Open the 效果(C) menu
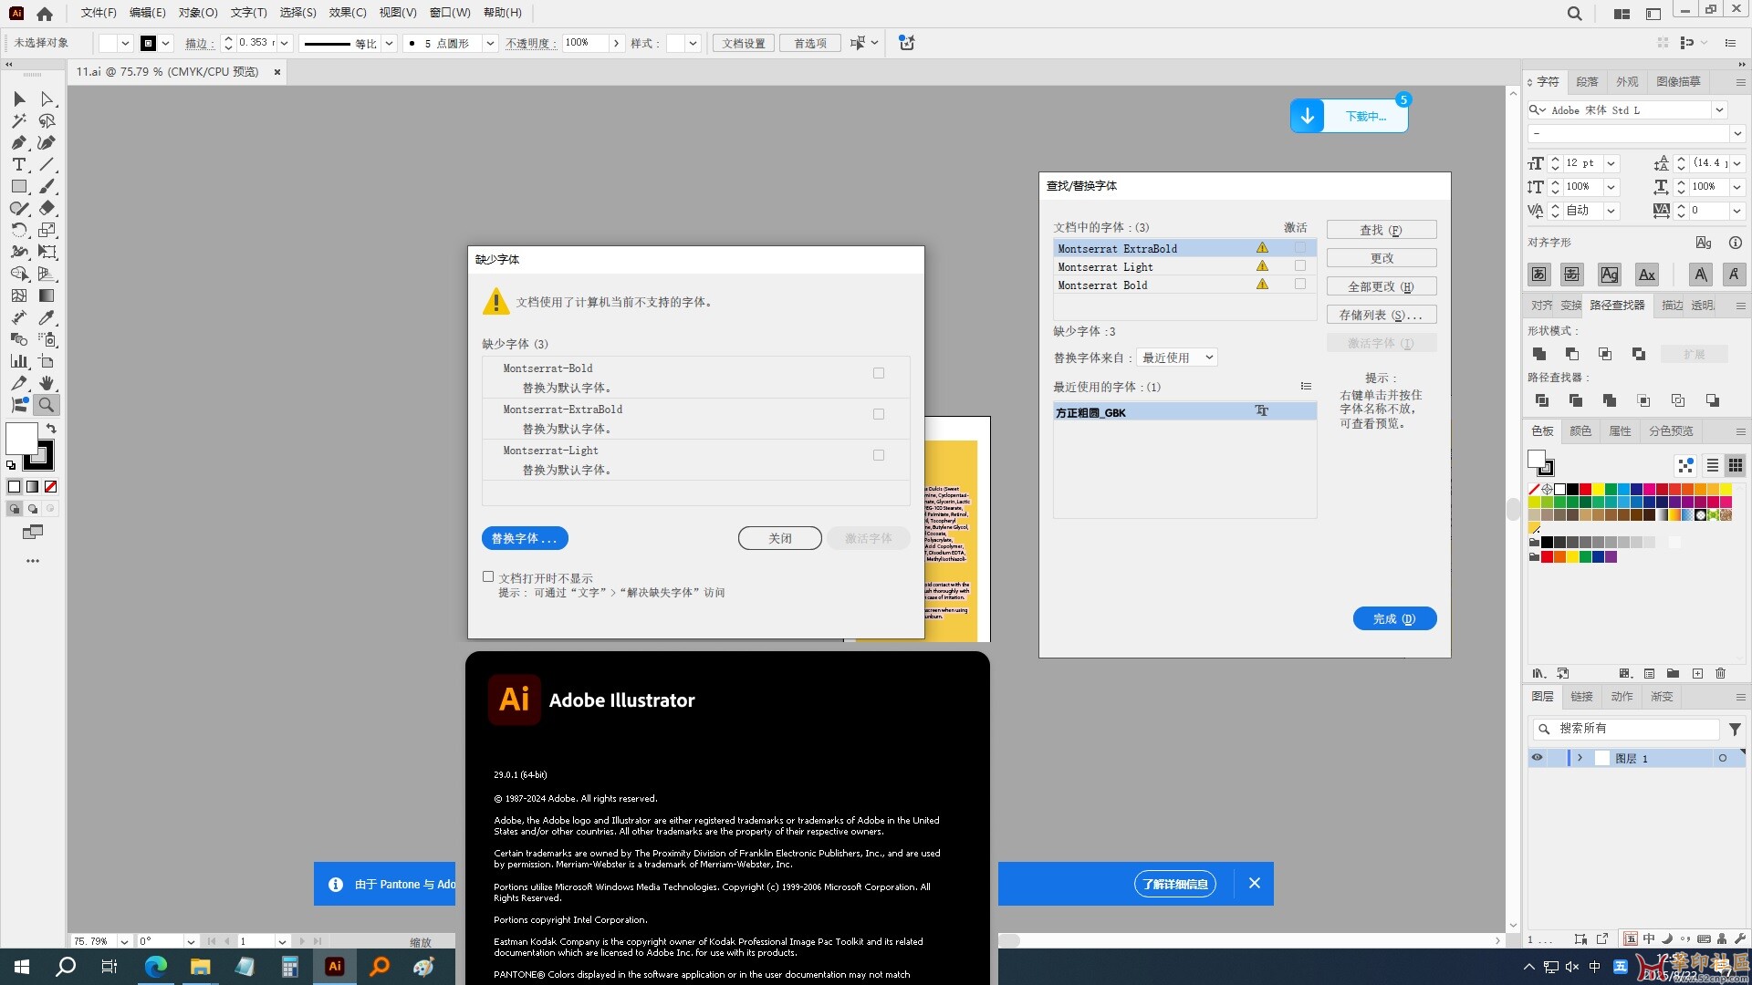Viewport: 1752px width, 985px height. (x=348, y=13)
